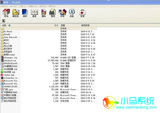
Task: Click the 信息 (Info) toolbar icon
Action: 72,13
